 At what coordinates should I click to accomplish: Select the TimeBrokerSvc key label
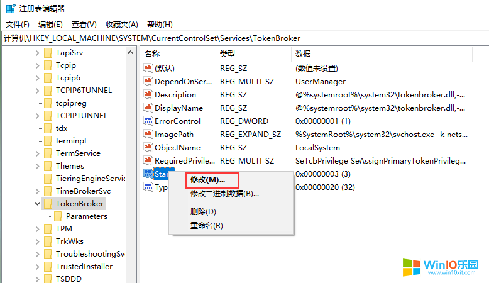[83, 191]
